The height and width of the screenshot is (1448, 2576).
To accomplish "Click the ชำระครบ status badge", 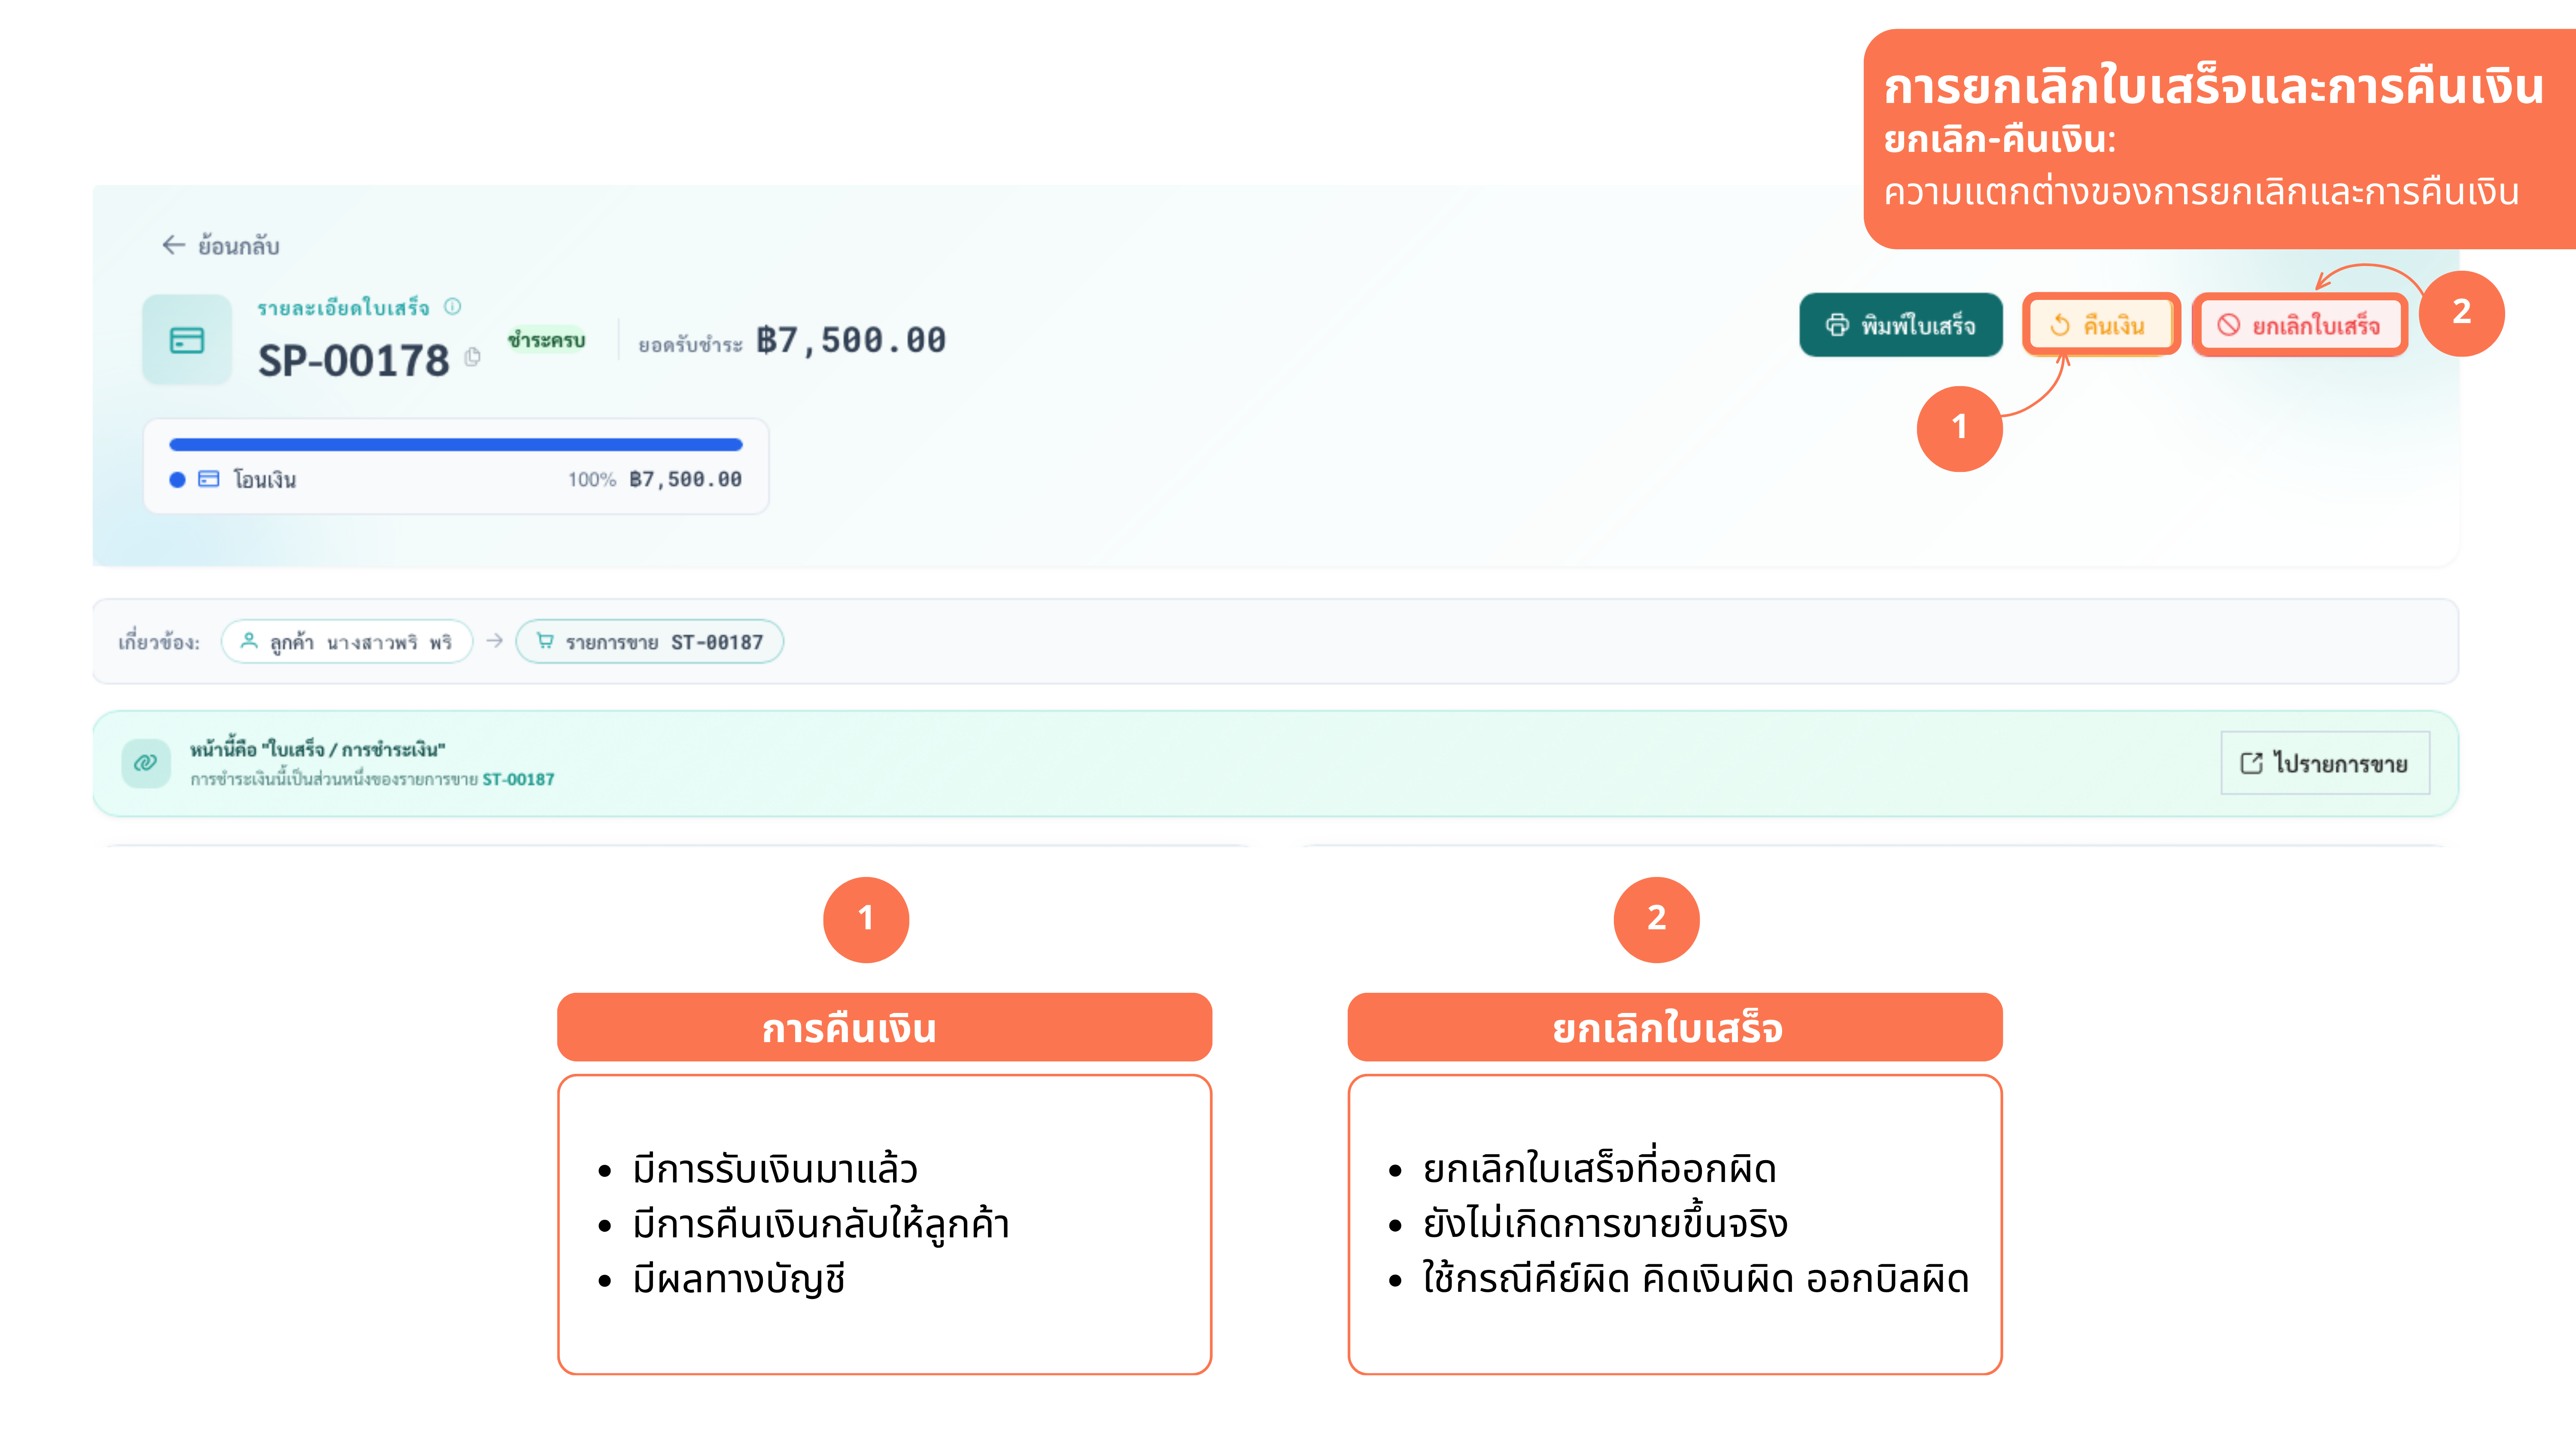I will point(546,340).
